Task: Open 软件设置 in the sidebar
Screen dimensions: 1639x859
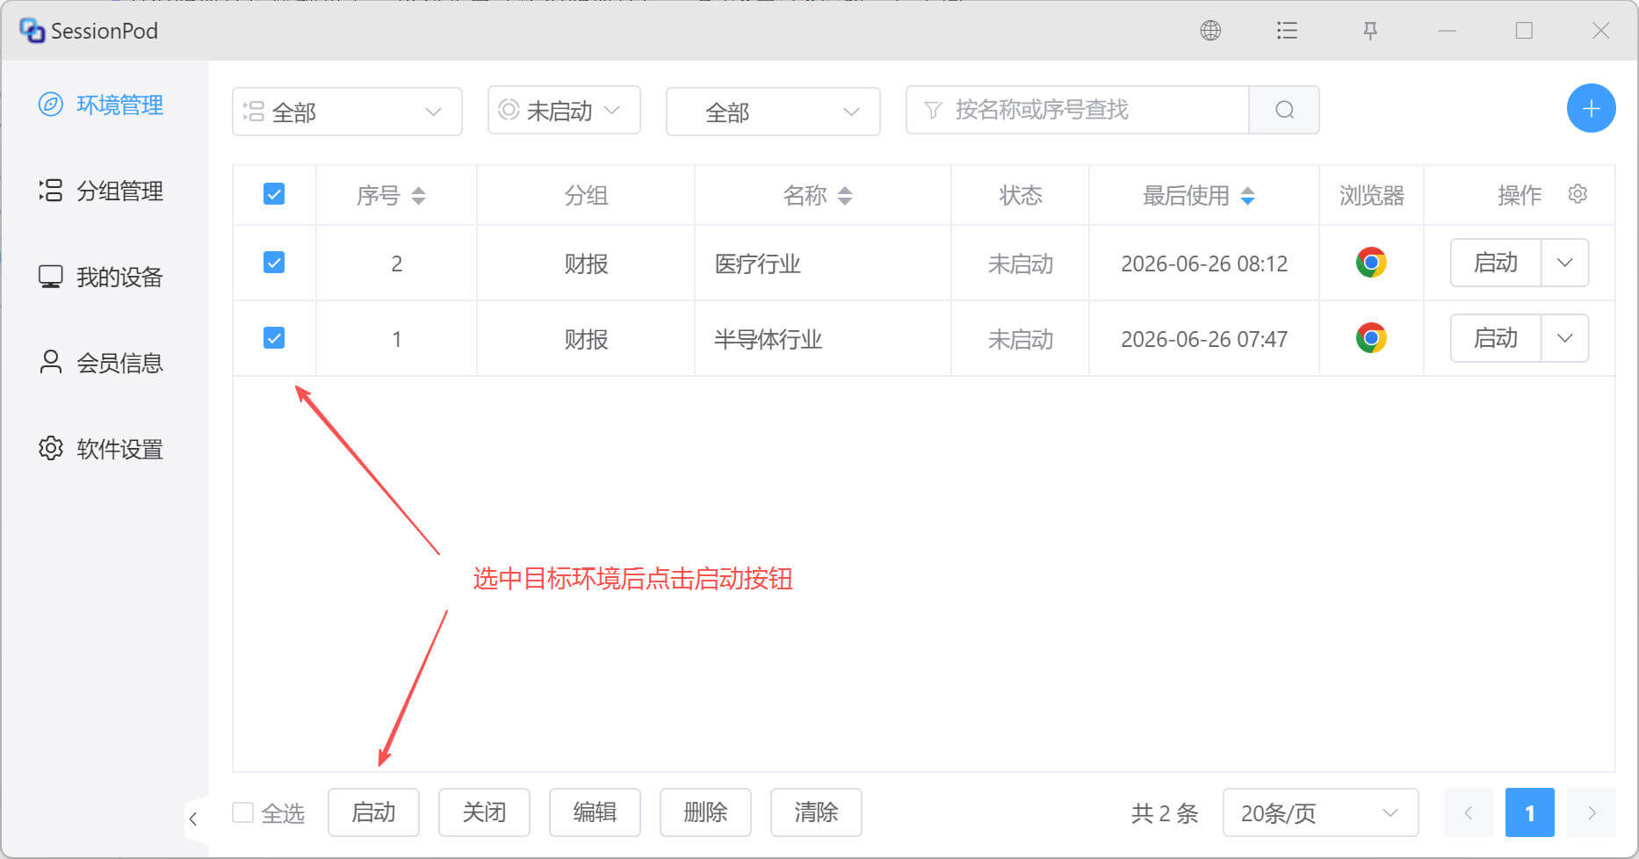Action: (x=102, y=449)
